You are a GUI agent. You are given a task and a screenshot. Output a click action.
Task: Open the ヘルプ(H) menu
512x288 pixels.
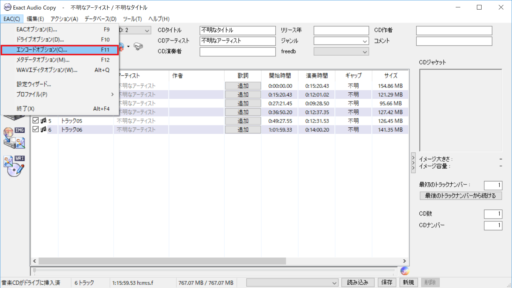[159, 19]
